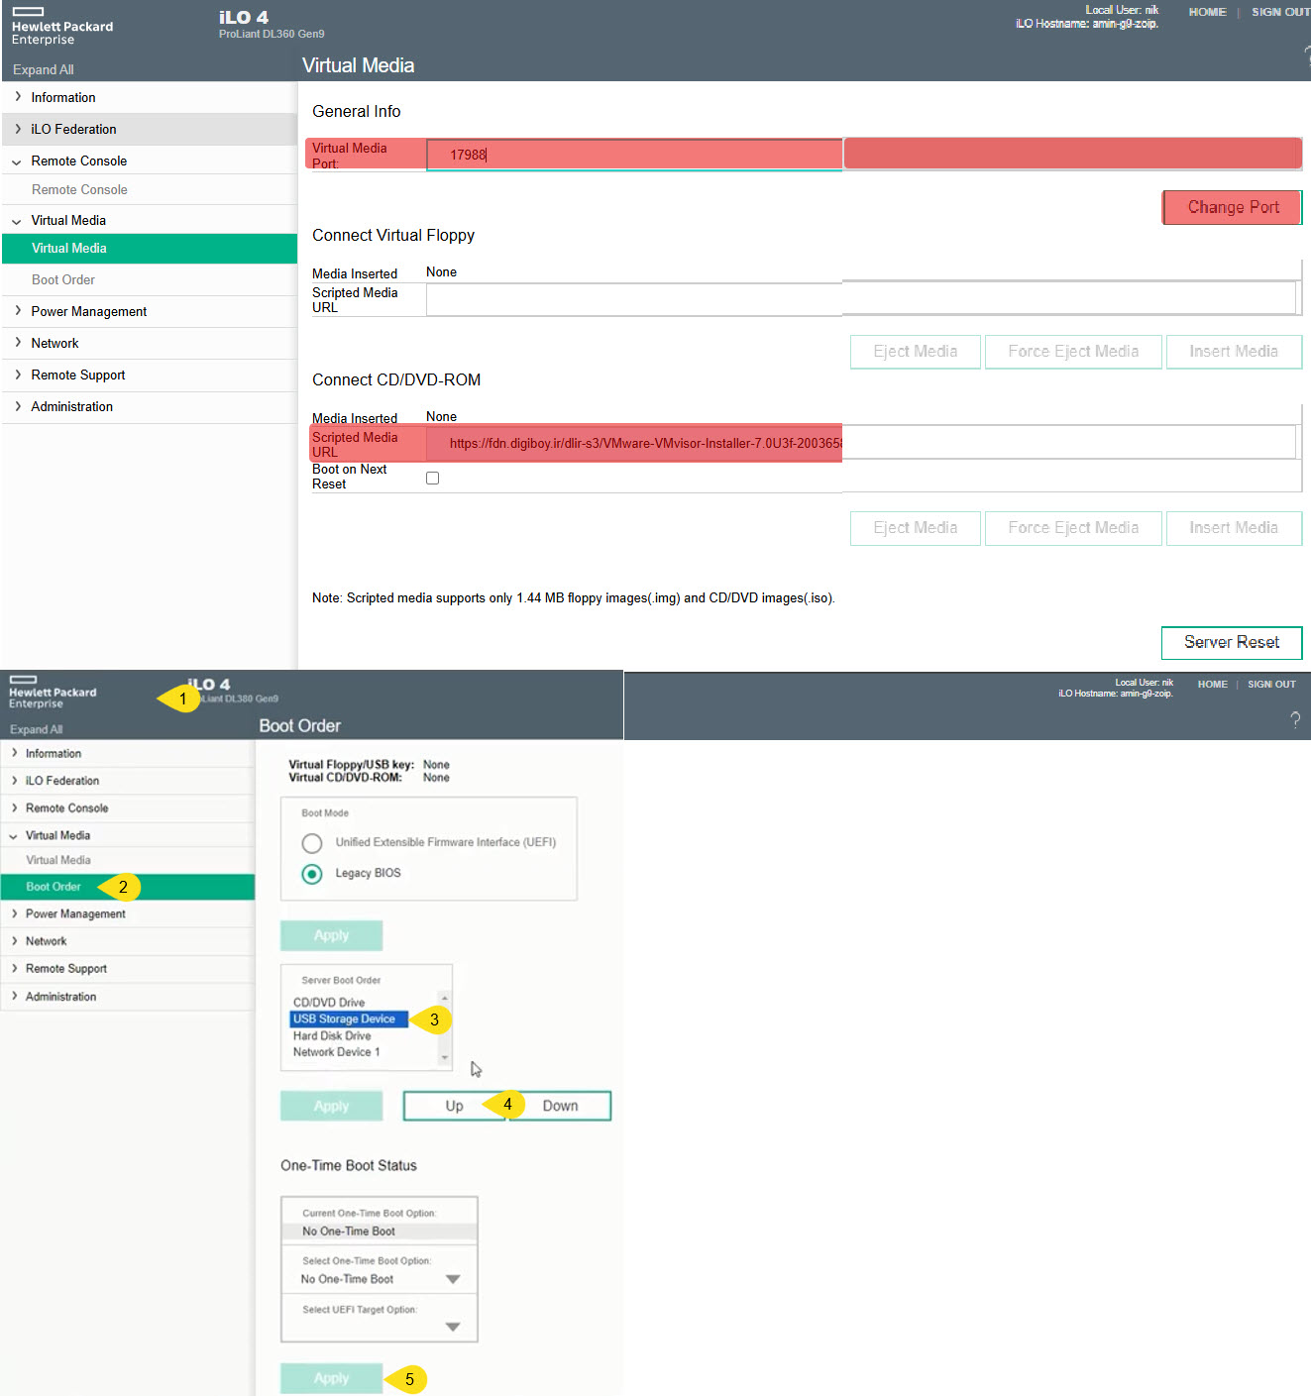Open Select UEFI Target Option dropdown
1311x1396 pixels.
tap(453, 1327)
